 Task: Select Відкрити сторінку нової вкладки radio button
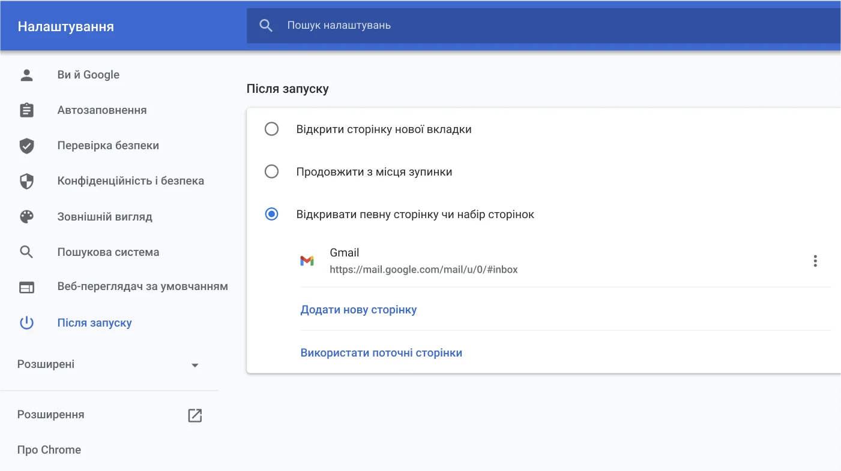point(272,129)
